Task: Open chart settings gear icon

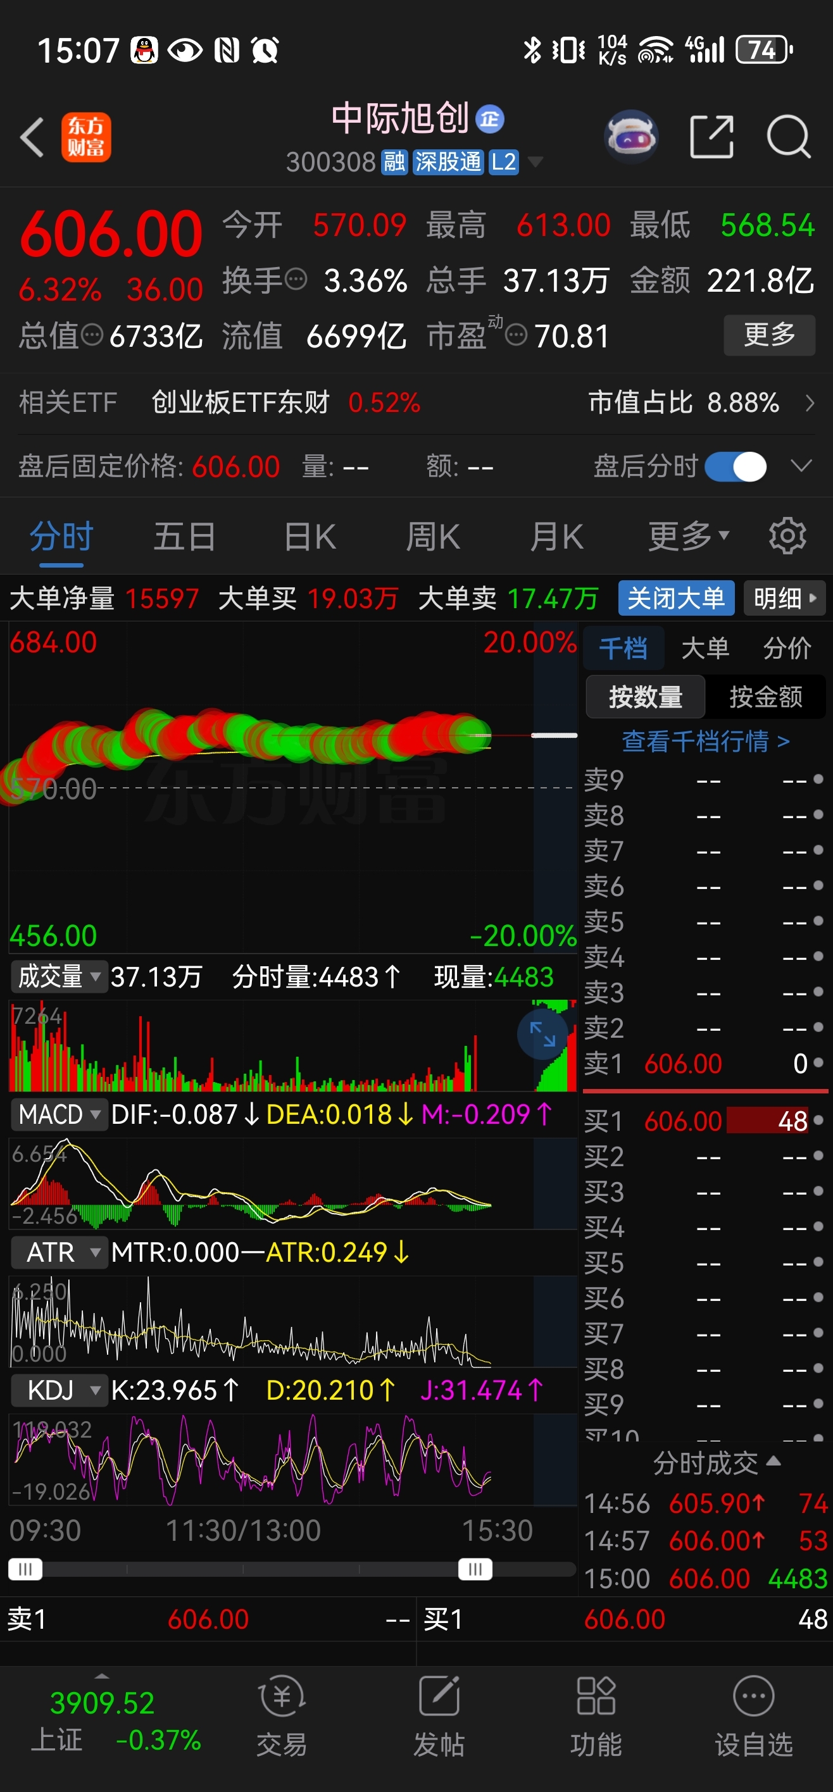Action: click(787, 537)
